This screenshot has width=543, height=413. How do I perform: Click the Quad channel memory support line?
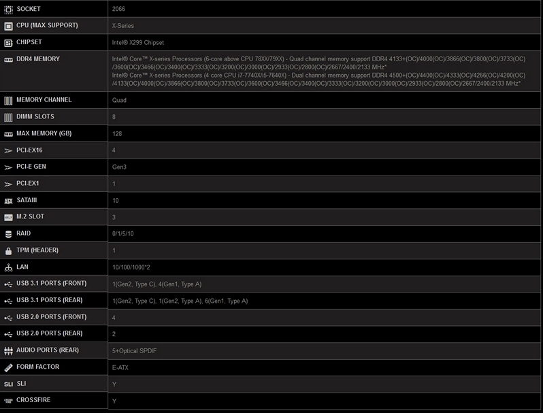(x=318, y=63)
